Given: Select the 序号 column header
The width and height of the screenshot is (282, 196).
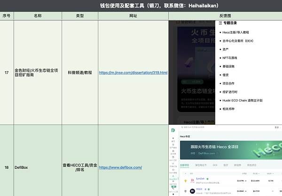Looking at the screenshot, I should 7,16.
